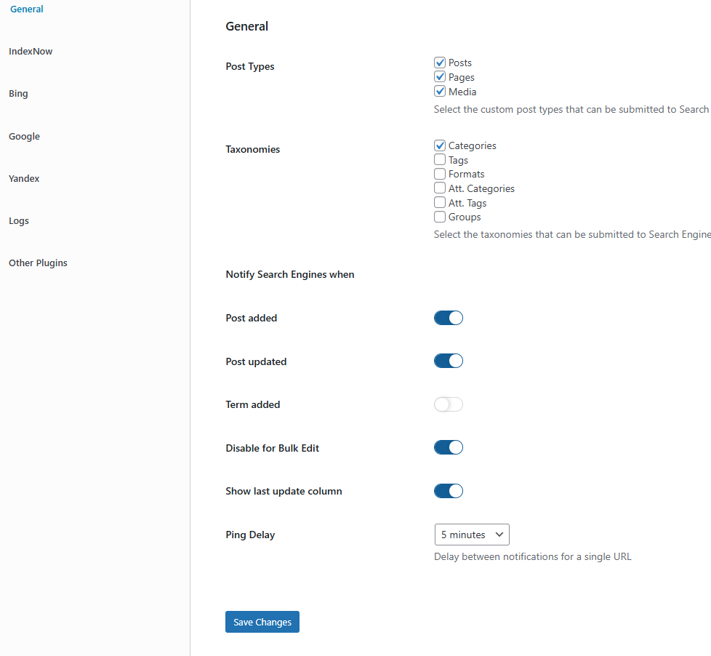Open the Other Plugins tab
This screenshot has width=711, height=656.
point(38,263)
